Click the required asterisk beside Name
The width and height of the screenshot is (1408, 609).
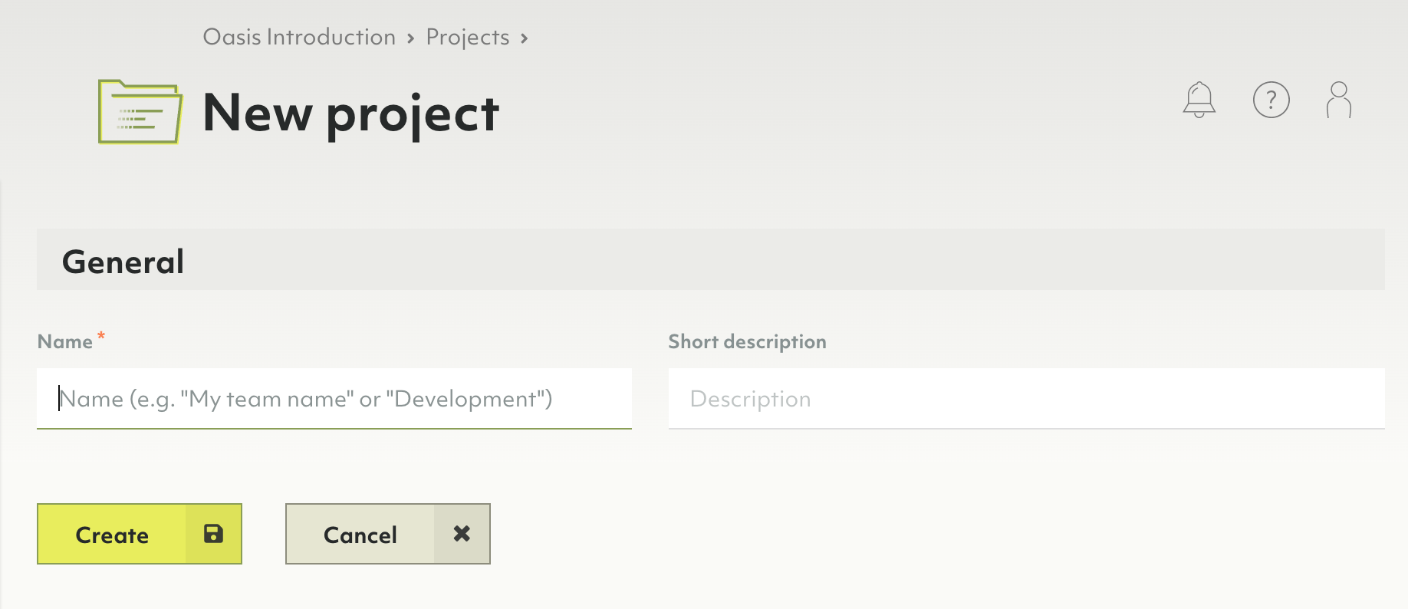tap(101, 337)
